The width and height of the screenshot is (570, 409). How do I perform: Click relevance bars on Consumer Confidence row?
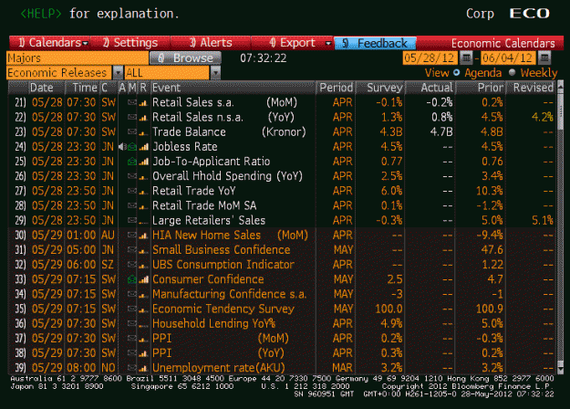point(143,279)
